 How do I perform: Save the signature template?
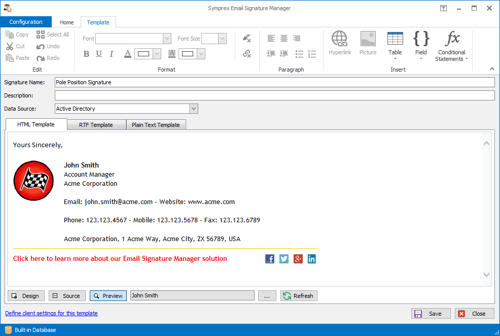(431, 314)
